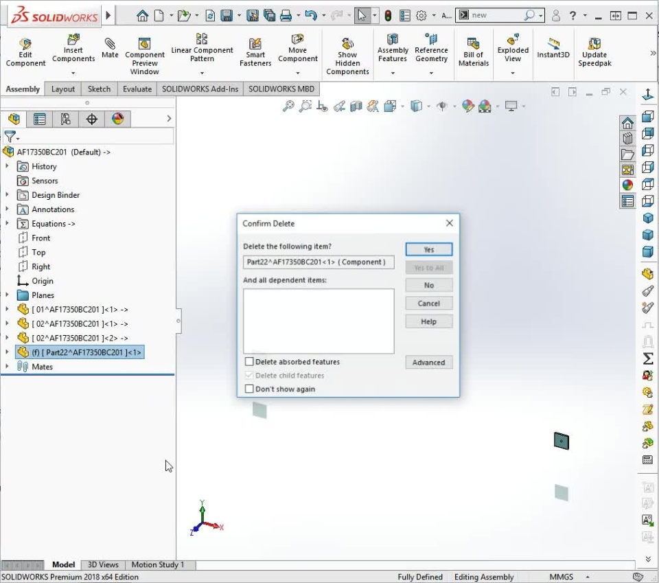Select the Mate tool

110,48
